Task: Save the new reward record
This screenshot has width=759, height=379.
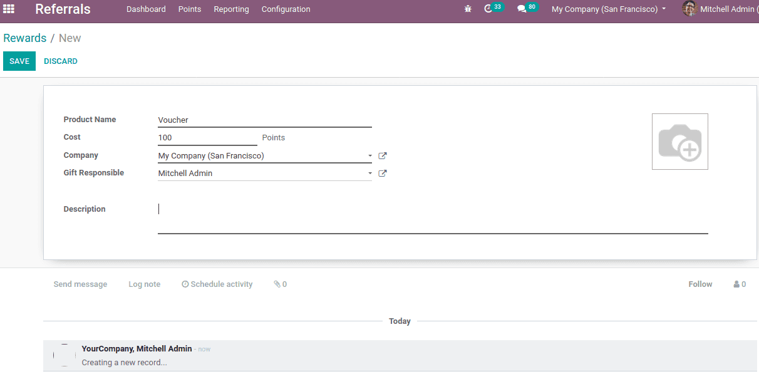Action: tap(19, 61)
